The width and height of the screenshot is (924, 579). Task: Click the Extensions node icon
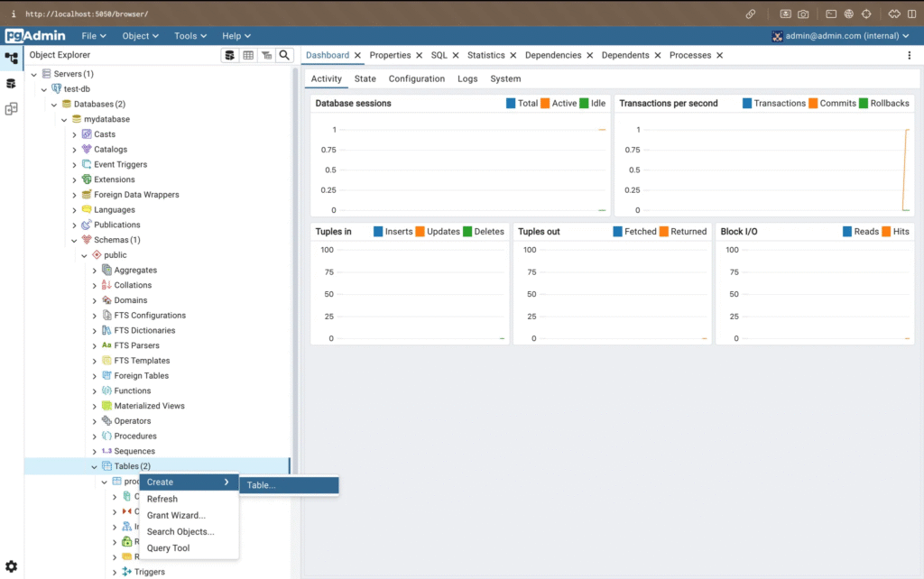[x=87, y=179]
